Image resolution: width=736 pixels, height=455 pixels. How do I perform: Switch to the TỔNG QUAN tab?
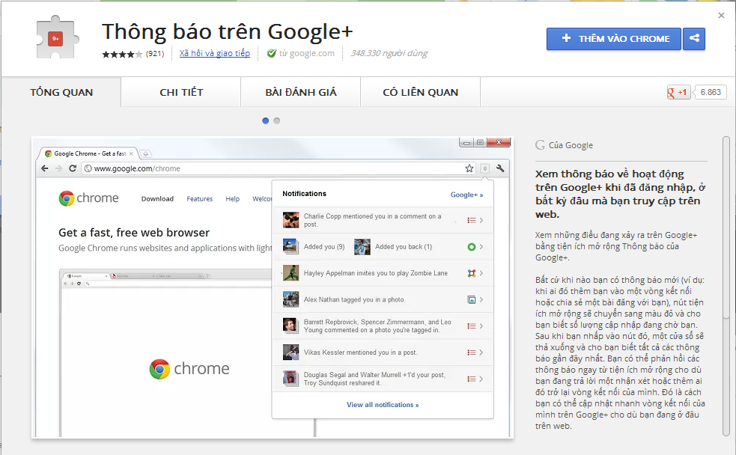pos(61,92)
